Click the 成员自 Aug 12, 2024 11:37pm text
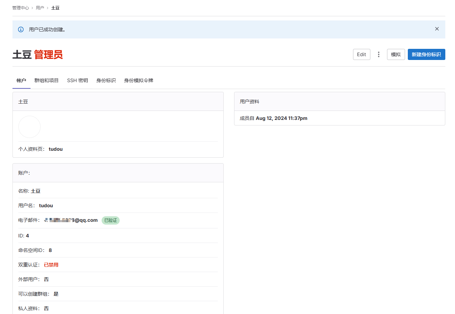 pos(273,118)
